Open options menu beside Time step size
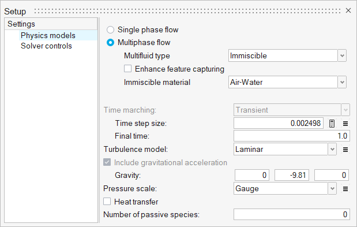Image resolution: width=357 pixels, height=227 pixels. (345, 124)
